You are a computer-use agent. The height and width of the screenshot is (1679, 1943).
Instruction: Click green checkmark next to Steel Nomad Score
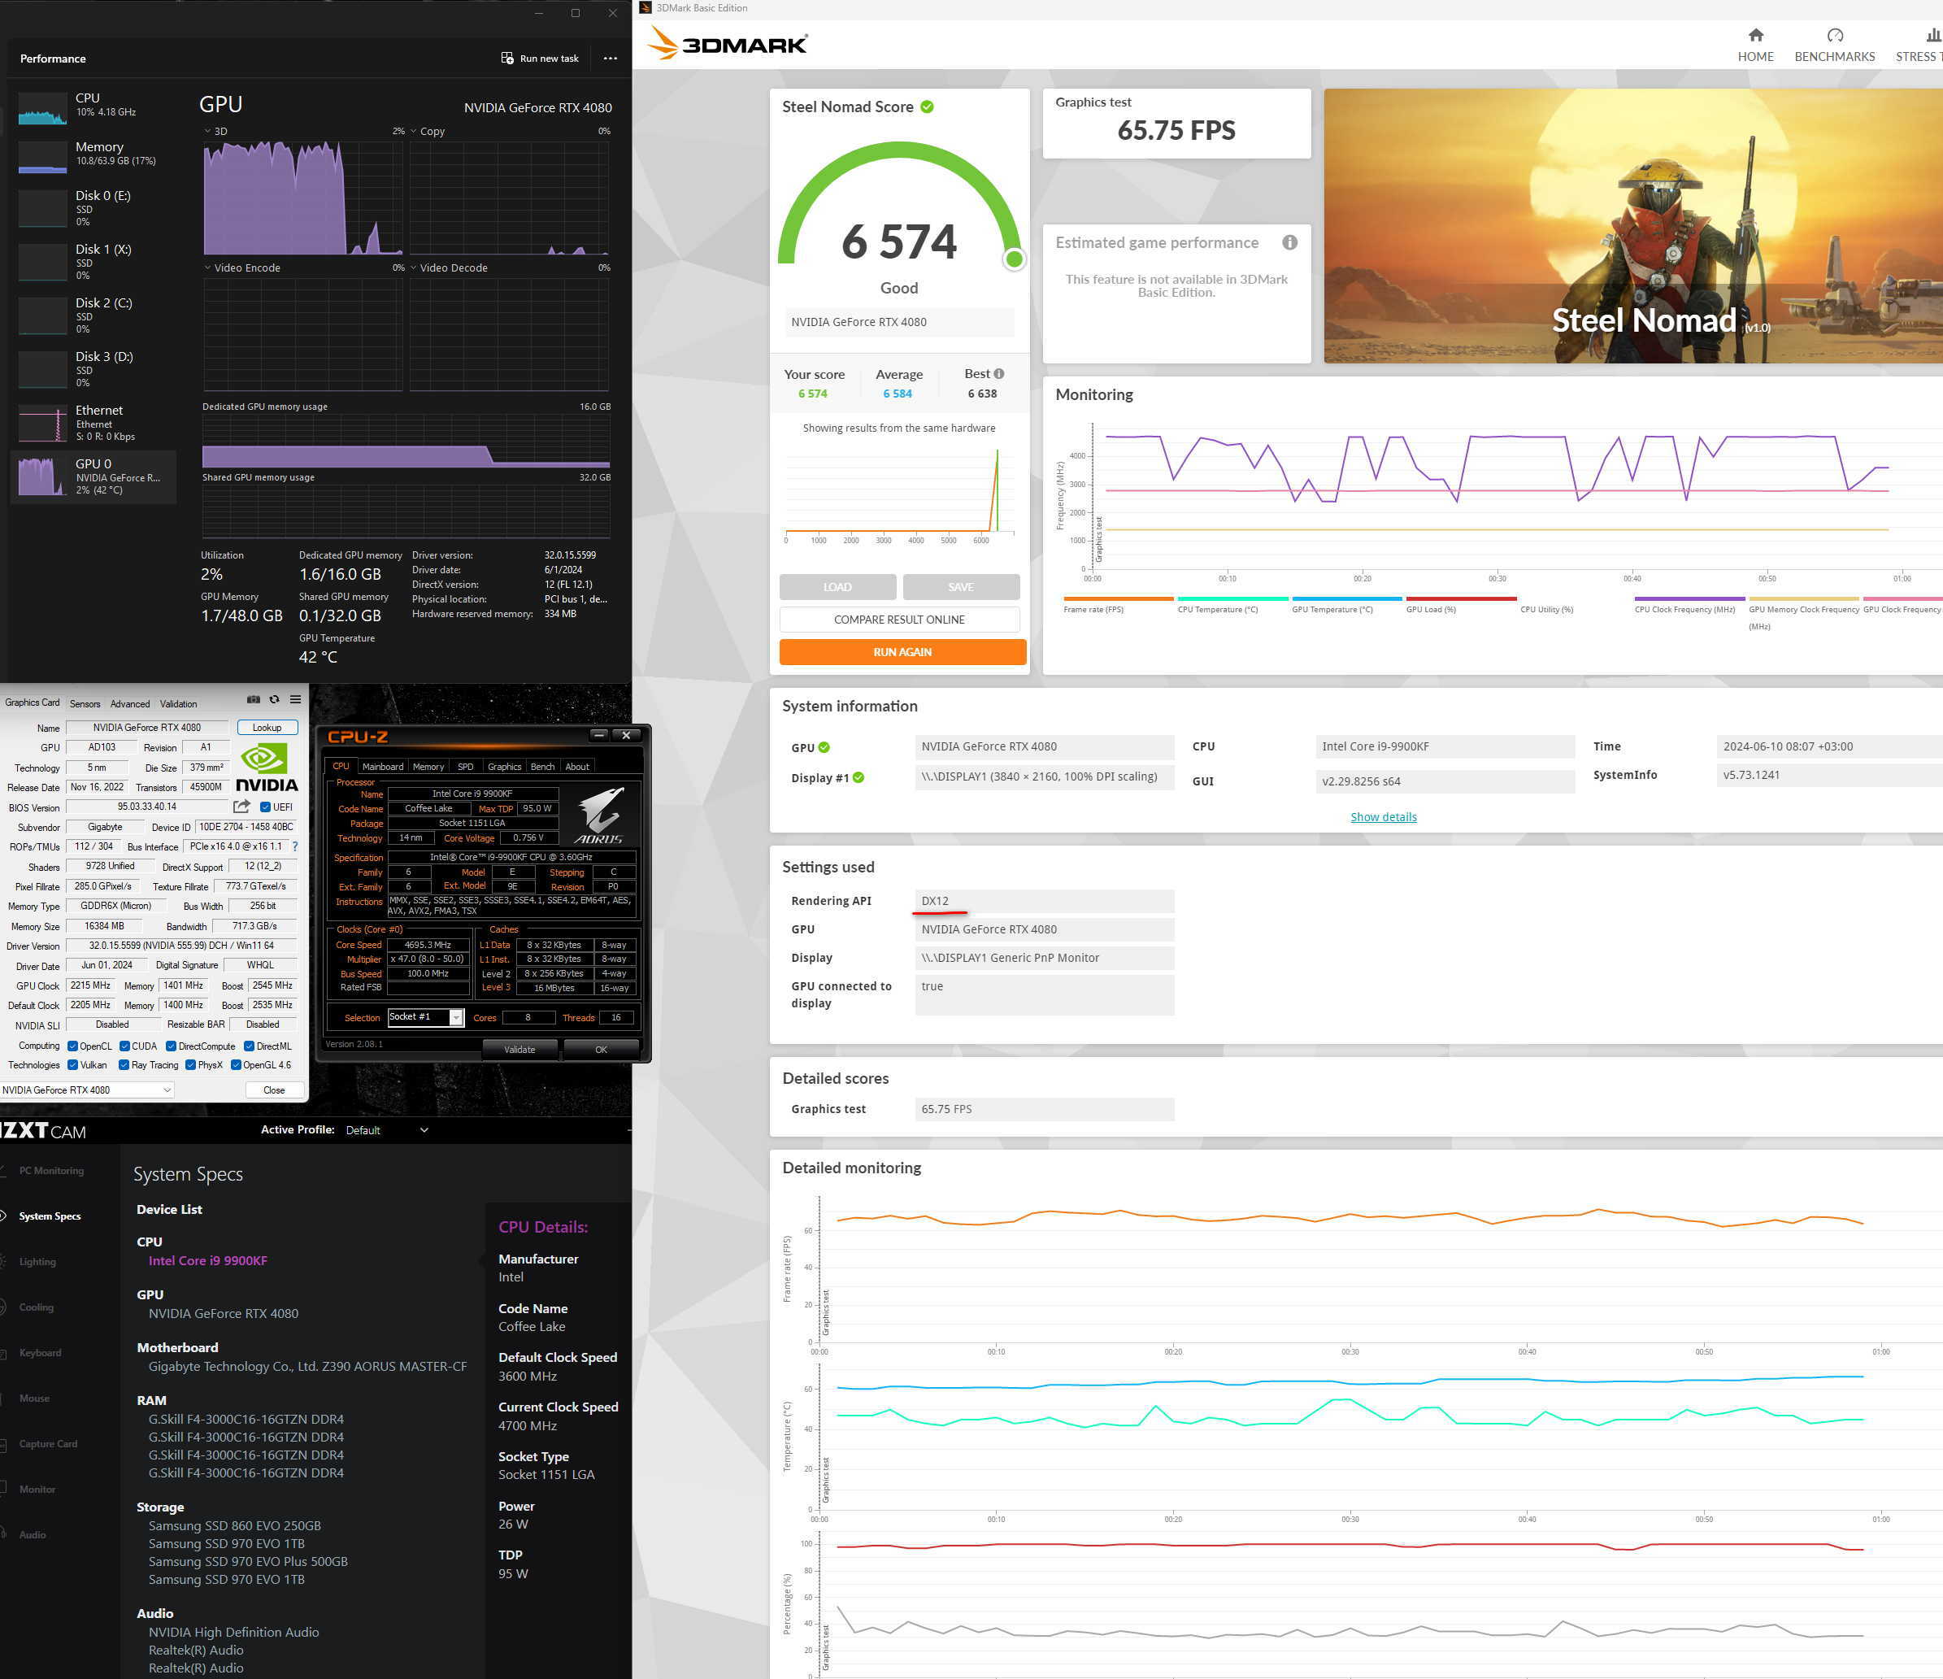point(927,107)
